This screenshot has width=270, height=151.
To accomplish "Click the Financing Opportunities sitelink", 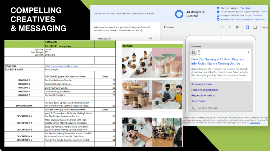I will coord(205,90).
